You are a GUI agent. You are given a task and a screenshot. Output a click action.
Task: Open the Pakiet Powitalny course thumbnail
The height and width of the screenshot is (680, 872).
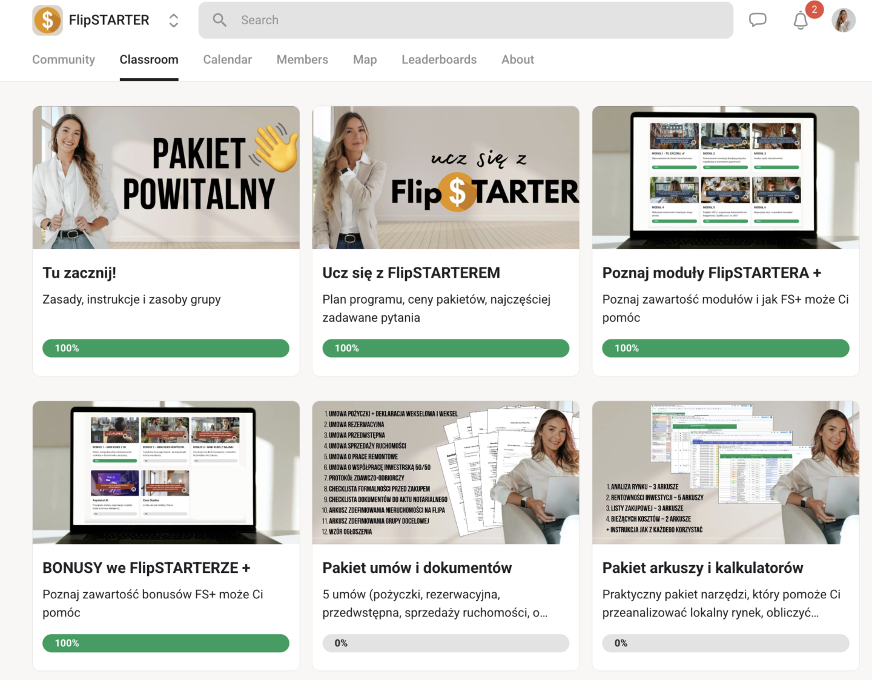(166, 178)
